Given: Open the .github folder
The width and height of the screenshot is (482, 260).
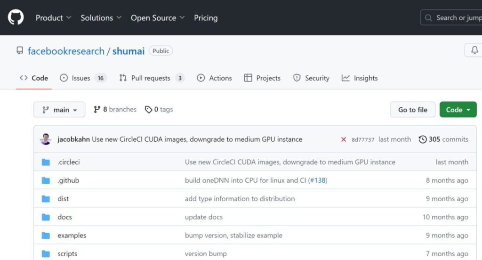Looking at the screenshot, I should [x=68, y=180].
